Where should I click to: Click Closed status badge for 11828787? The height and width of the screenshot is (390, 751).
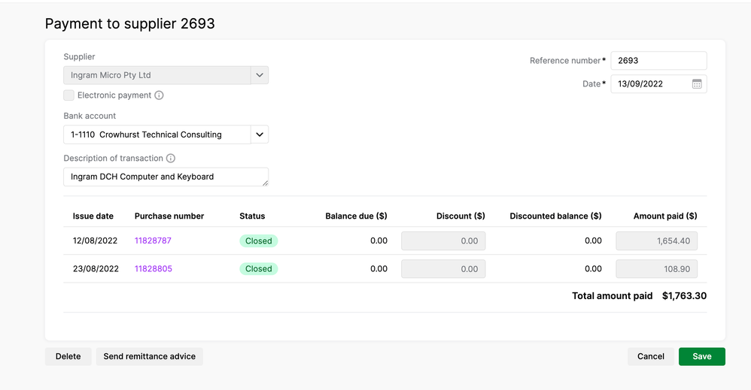258,241
